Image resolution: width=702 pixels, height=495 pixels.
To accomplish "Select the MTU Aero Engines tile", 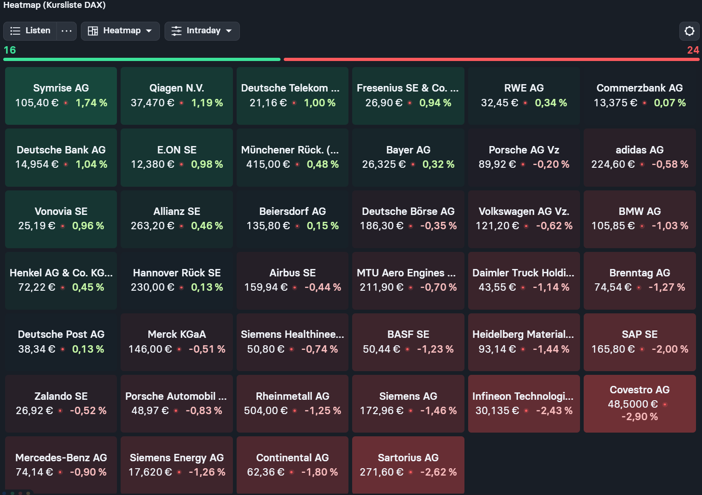I will (408, 281).
